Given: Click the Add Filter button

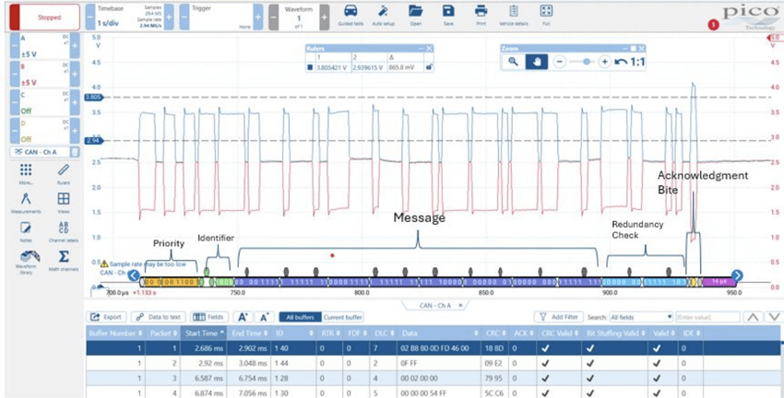Looking at the screenshot, I should click(x=559, y=316).
